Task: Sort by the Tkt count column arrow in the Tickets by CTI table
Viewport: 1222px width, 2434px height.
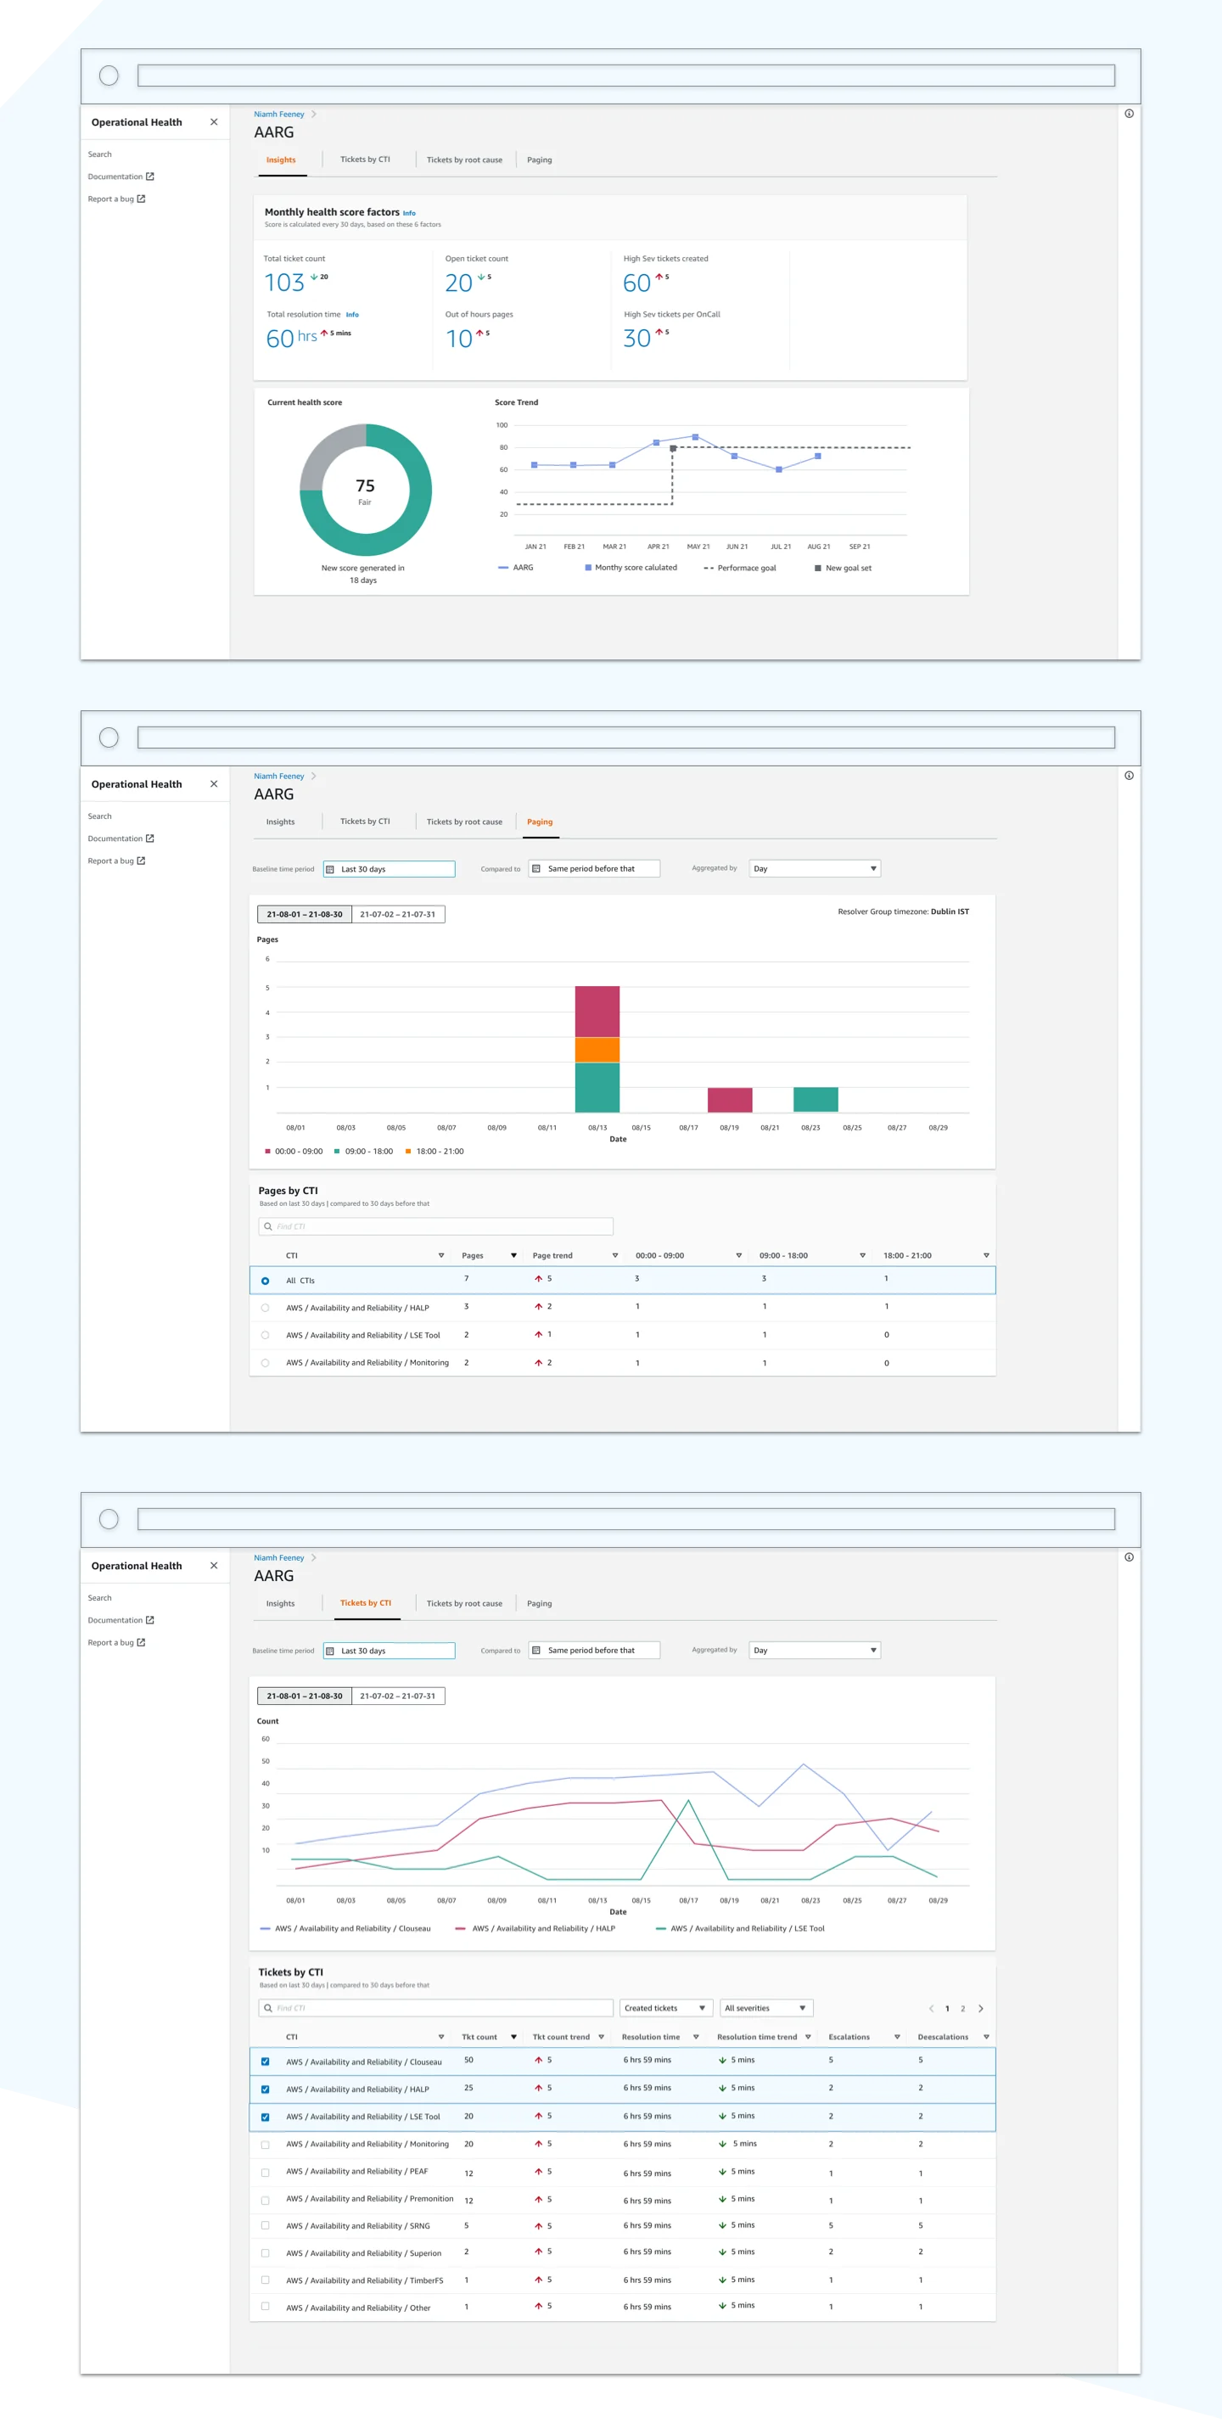Action: point(513,2037)
